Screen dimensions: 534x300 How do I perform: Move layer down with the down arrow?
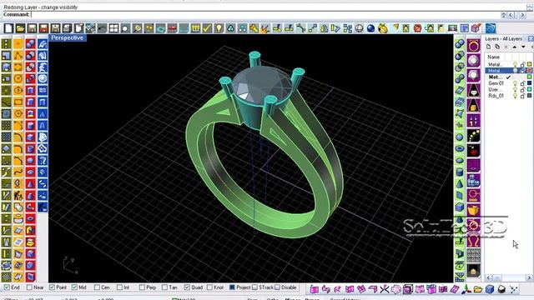(x=523, y=47)
